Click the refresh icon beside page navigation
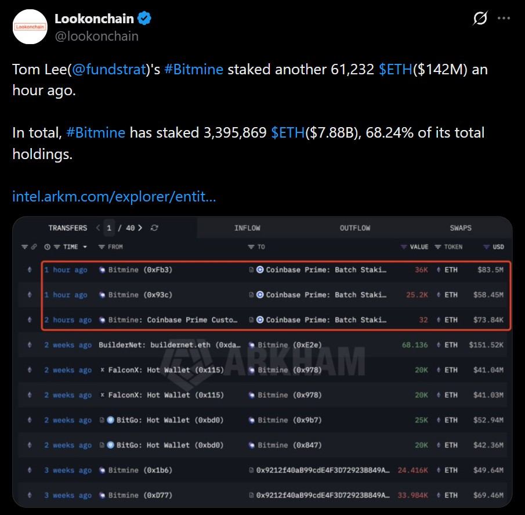 153,228
